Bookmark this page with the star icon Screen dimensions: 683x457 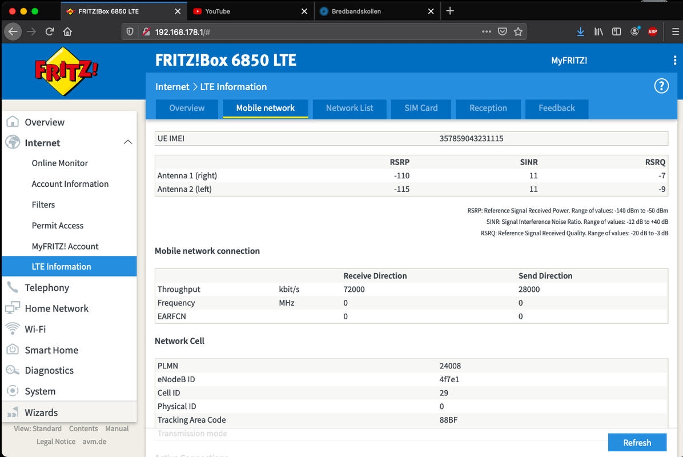tap(518, 31)
